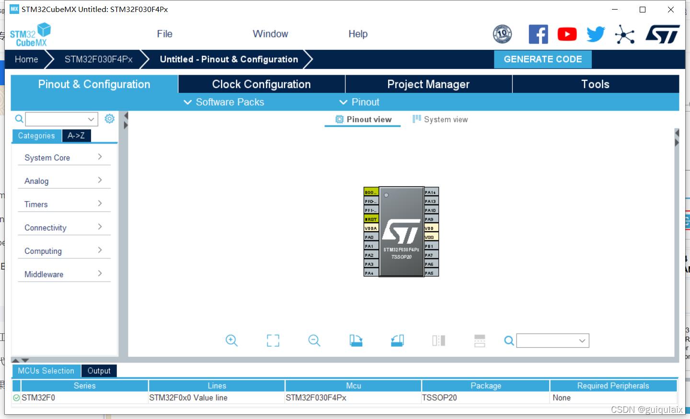This screenshot has height=419, width=690.
Task: Click the TSSOP20 package cell
Action: tap(485, 398)
